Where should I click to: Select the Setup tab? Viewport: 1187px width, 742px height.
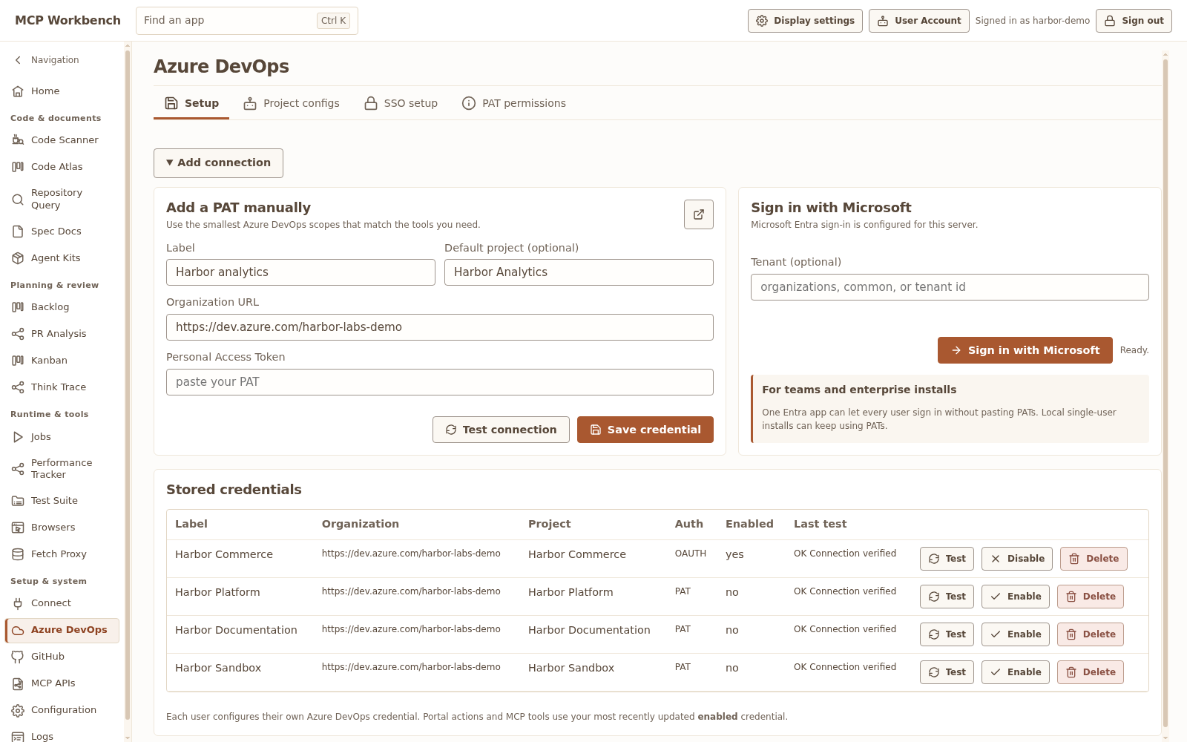(191, 104)
